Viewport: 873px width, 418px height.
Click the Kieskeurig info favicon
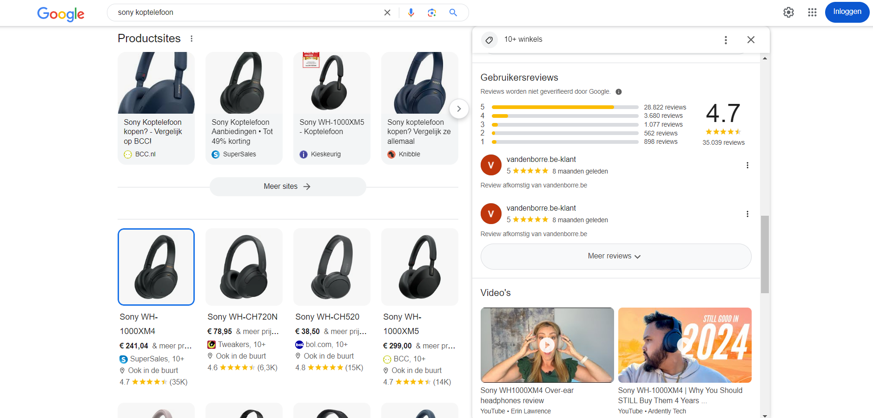(304, 154)
